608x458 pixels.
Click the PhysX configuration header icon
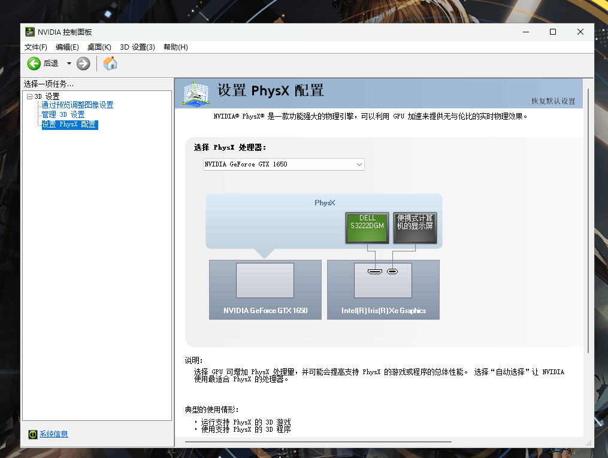tap(196, 93)
